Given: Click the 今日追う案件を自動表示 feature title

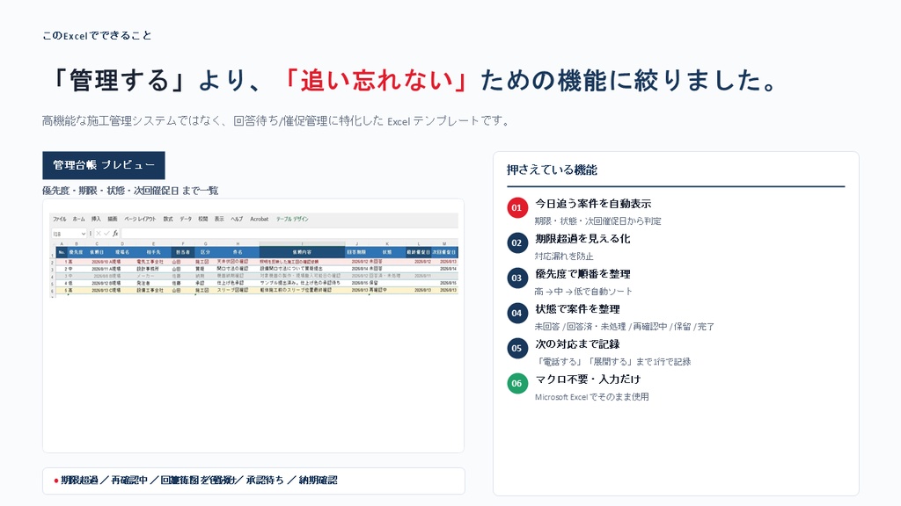Looking at the screenshot, I should [593, 204].
